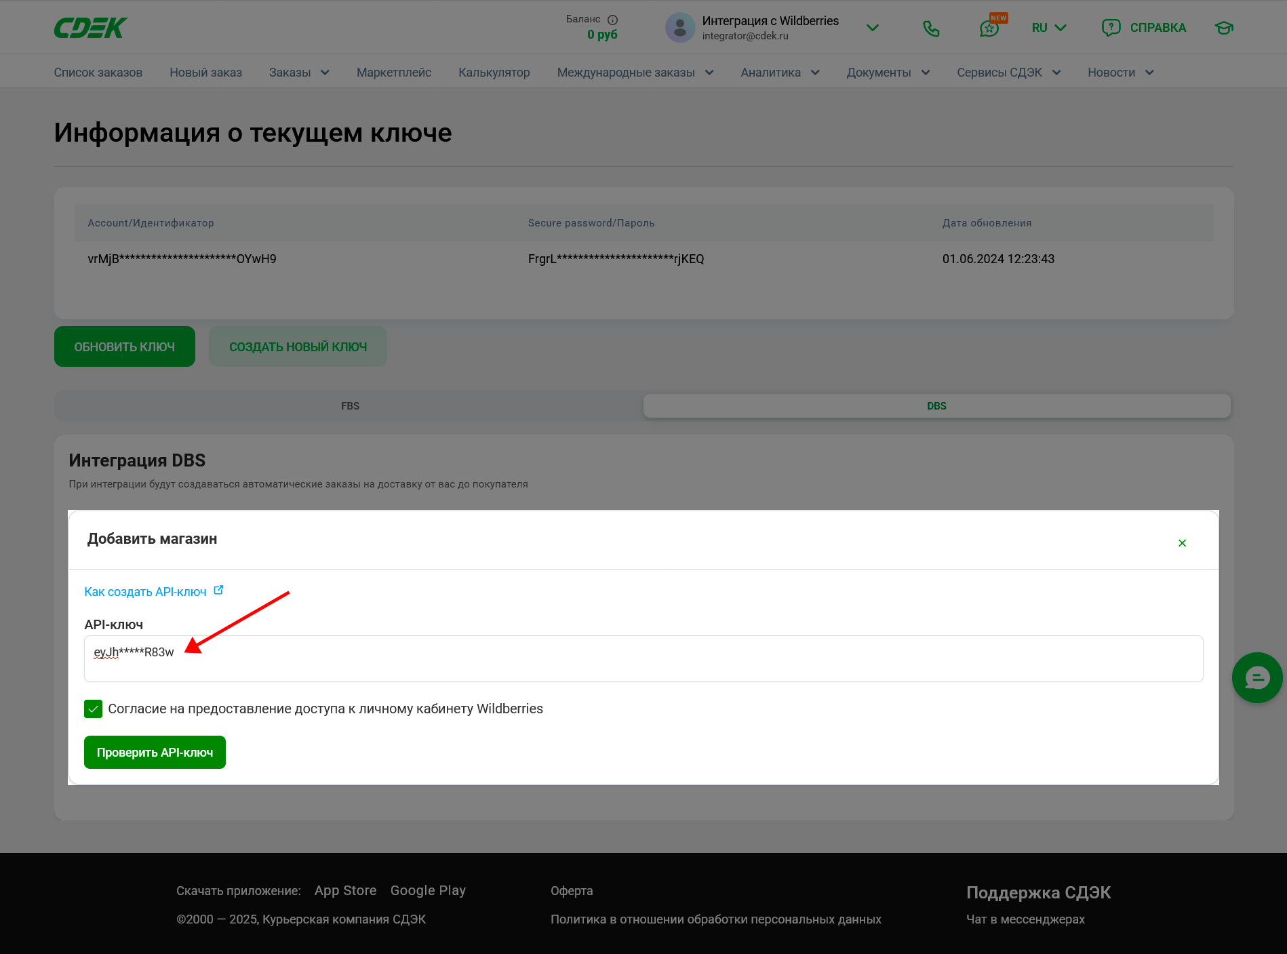Click the CDEK logo
The image size is (1287, 954).
[90, 28]
